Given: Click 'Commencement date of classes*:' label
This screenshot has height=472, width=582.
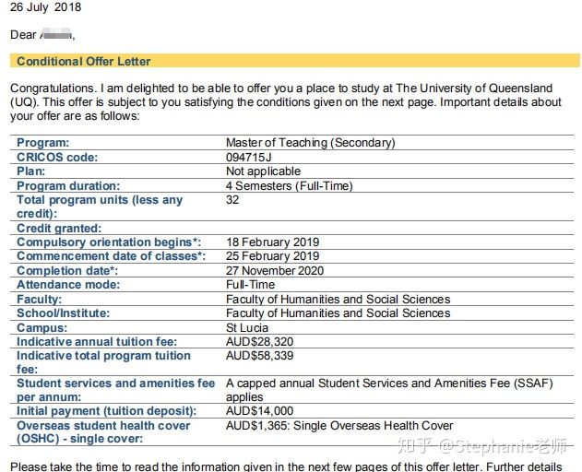Looking at the screenshot, I should (111, 256).
